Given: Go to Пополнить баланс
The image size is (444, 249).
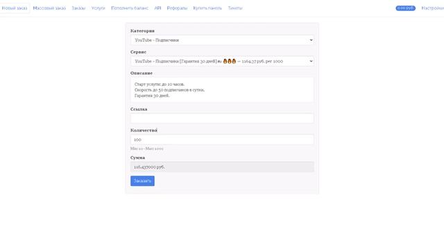Looking at the screenshot, I should pyautogui.click(x=130, y=8).
